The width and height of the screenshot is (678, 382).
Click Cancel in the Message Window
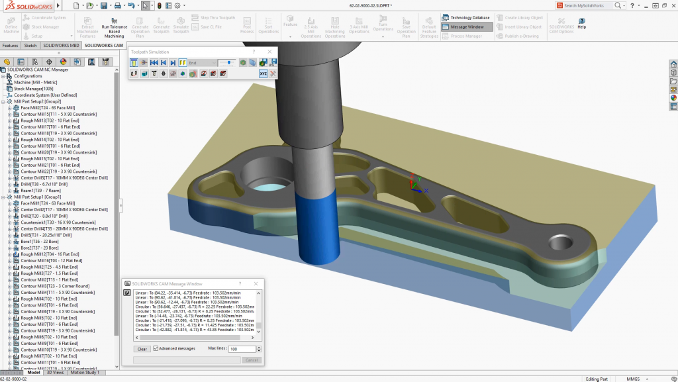tap(252, 360)
